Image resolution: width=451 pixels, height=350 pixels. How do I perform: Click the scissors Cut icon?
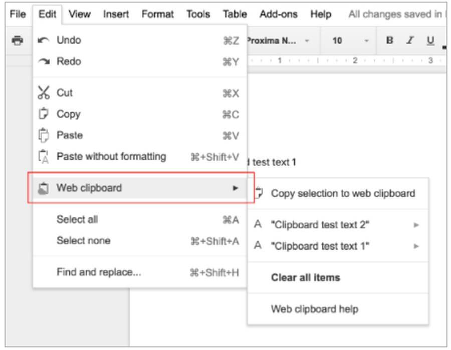[44, 93]
